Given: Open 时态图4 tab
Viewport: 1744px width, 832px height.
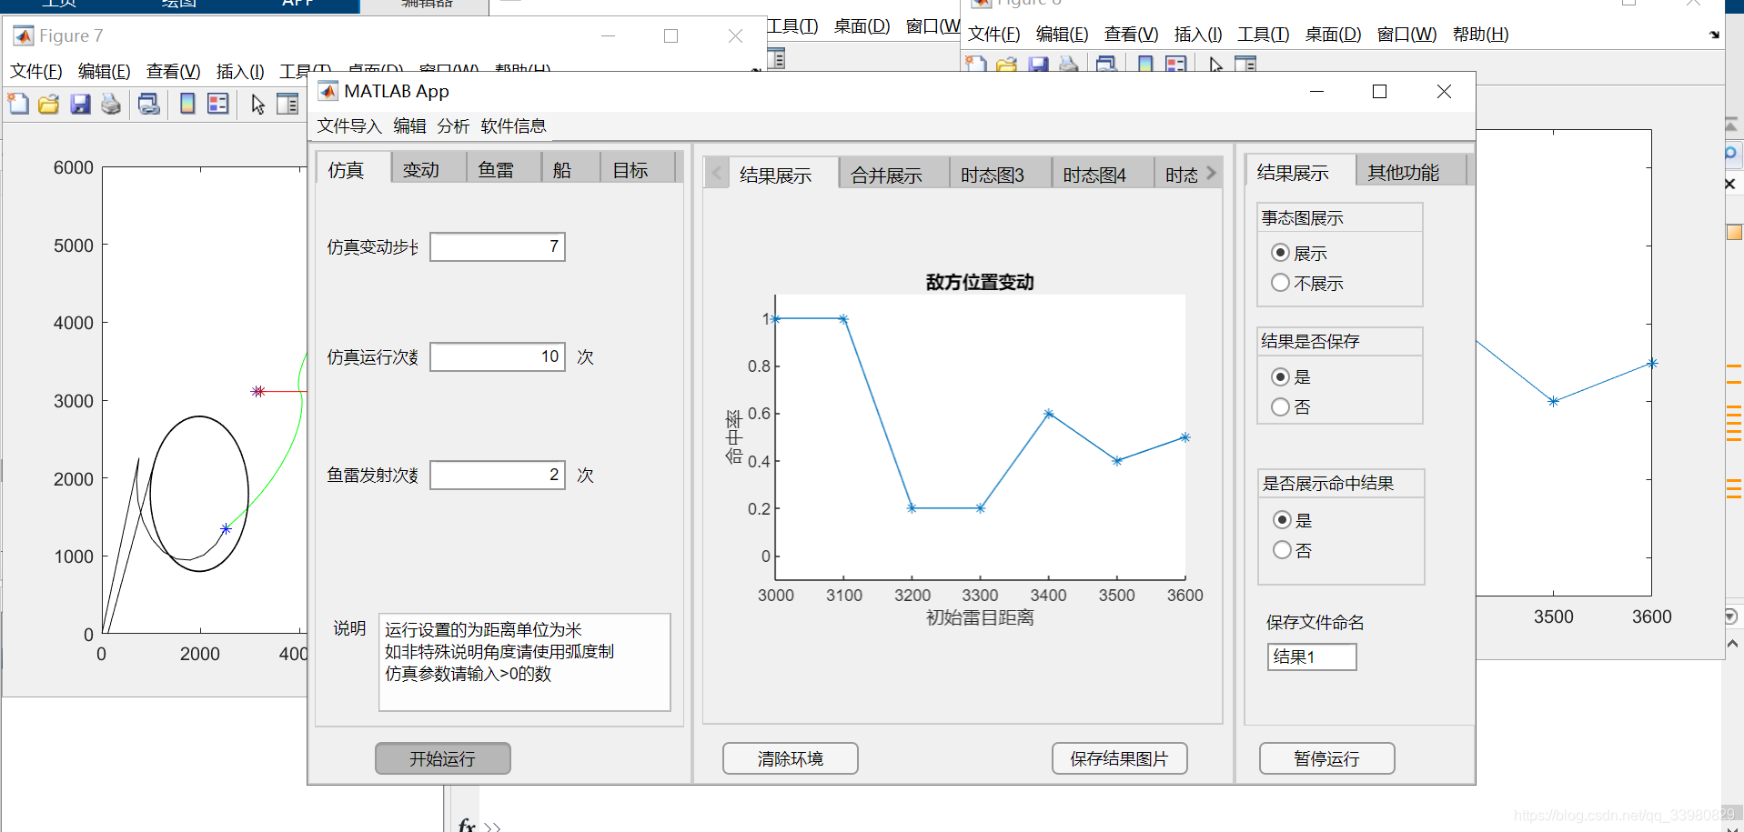Looking at the screenshot, I should (x=1103, y=175).
